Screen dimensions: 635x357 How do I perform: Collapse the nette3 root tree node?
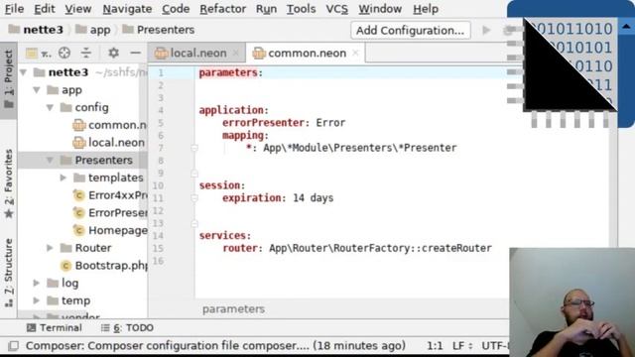(24, 72)
